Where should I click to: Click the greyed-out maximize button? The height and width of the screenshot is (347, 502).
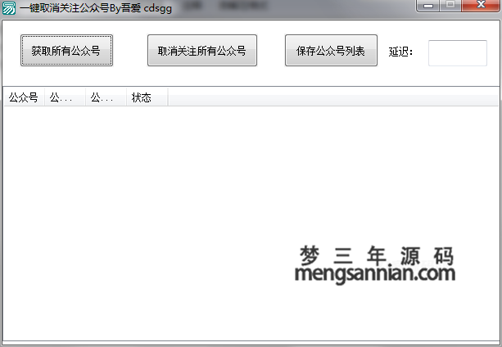point(450,5)
